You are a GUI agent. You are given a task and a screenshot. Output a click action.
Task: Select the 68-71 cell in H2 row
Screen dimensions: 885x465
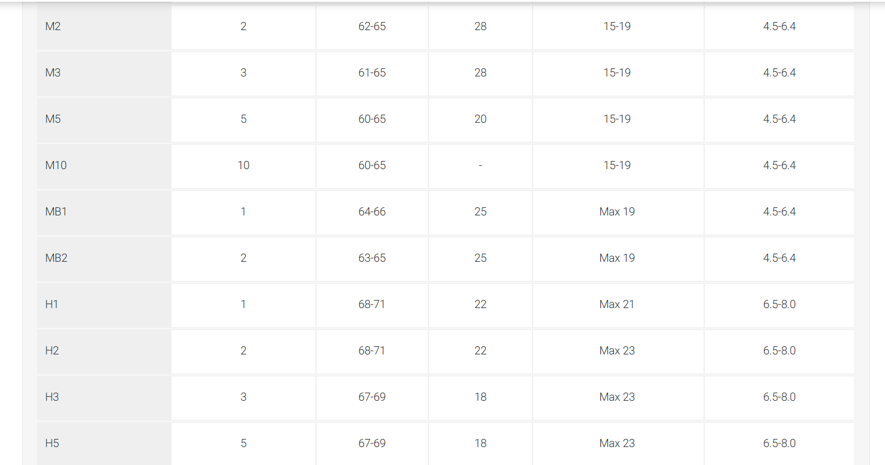pos(372,351)
